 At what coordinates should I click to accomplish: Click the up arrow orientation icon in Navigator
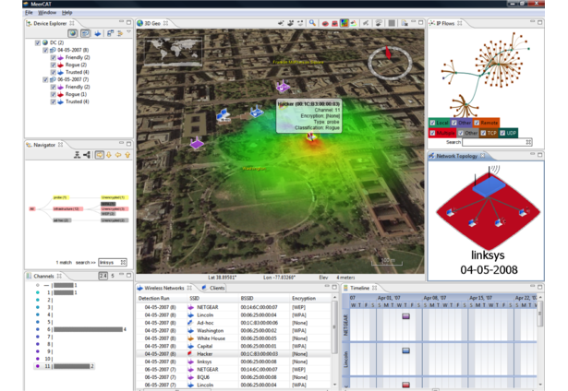point(127,155)
